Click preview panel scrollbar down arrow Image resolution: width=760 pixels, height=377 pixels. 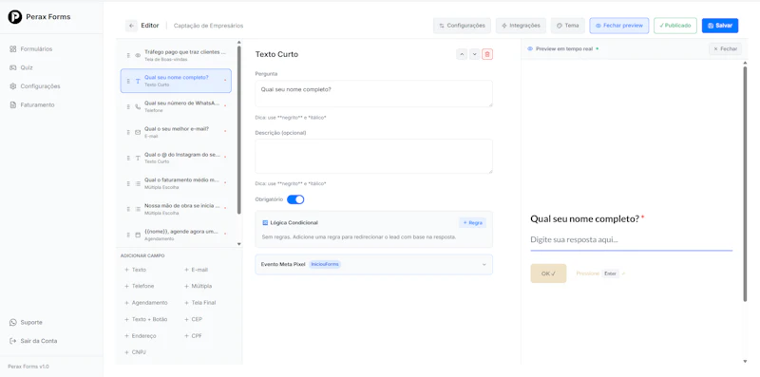745,361
